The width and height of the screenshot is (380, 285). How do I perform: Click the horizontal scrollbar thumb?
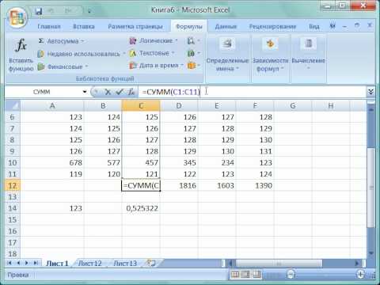pyautogui.click(x=279, y=263)
